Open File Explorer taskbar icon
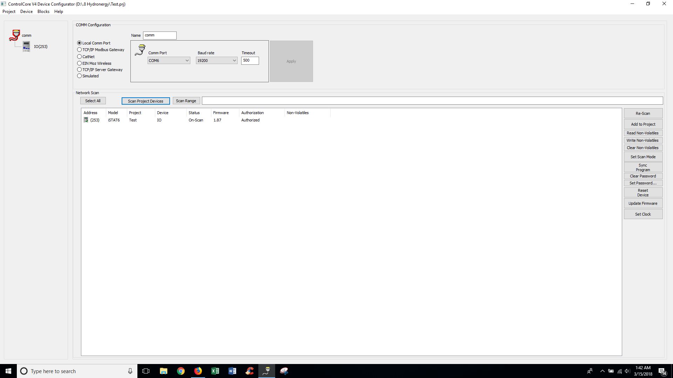Viewport: 673px width, 378px height. 163,371
